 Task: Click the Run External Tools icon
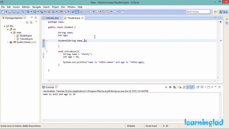42,12
